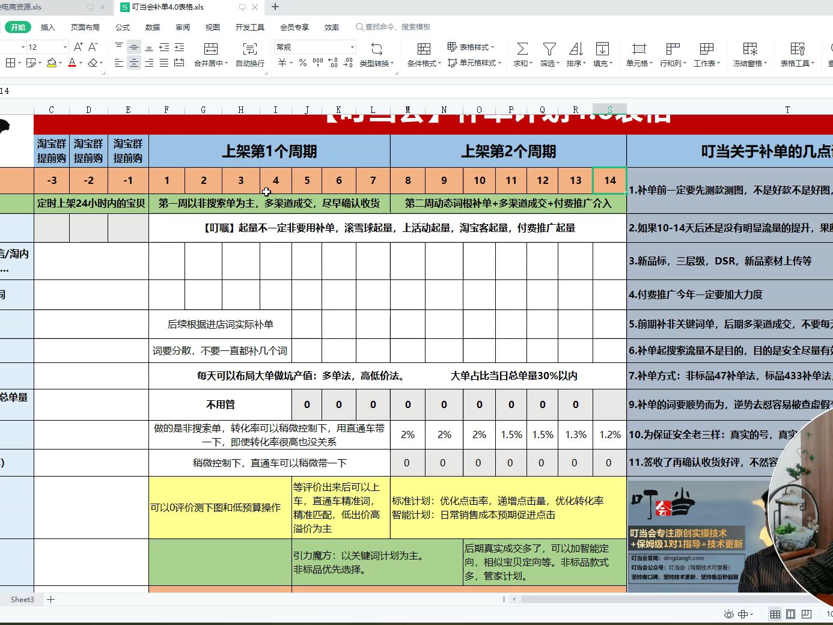This screenshot has width=833, height=625.
Task: Expand the borders dropdown arrow
Action: point(19,62)
